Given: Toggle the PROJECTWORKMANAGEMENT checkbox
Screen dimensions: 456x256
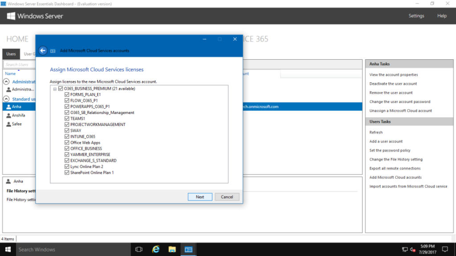Looking at the screenshot, I should click(x=67, y=125).
